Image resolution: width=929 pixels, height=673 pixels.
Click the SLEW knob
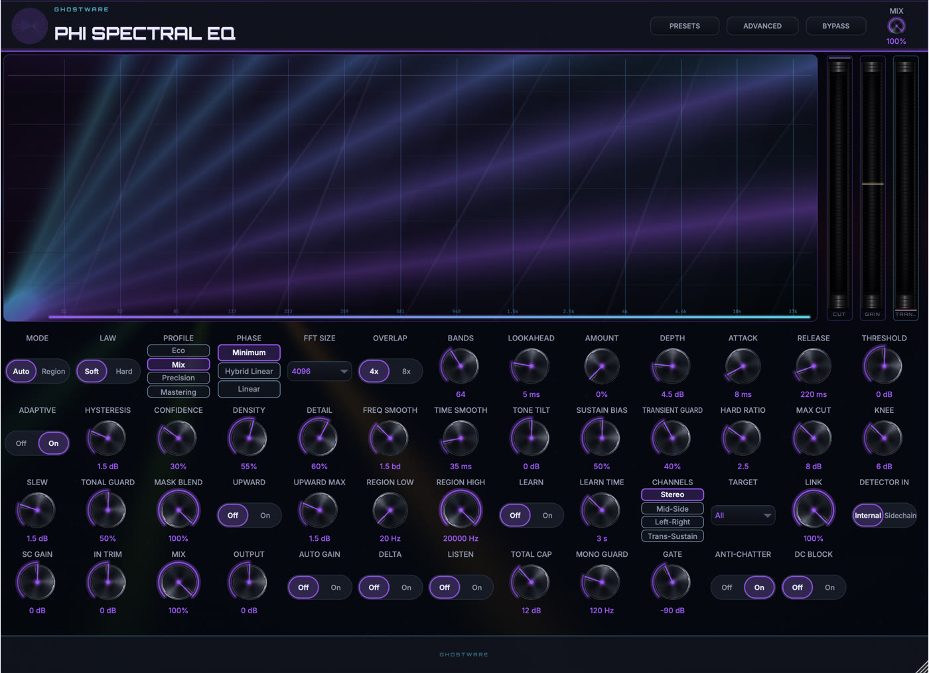(x=37, y=510)
